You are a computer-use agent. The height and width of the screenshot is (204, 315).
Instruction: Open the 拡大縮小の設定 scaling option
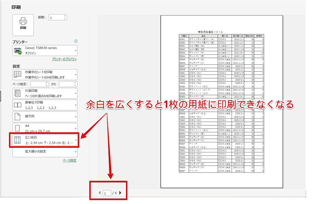(38, 151)
